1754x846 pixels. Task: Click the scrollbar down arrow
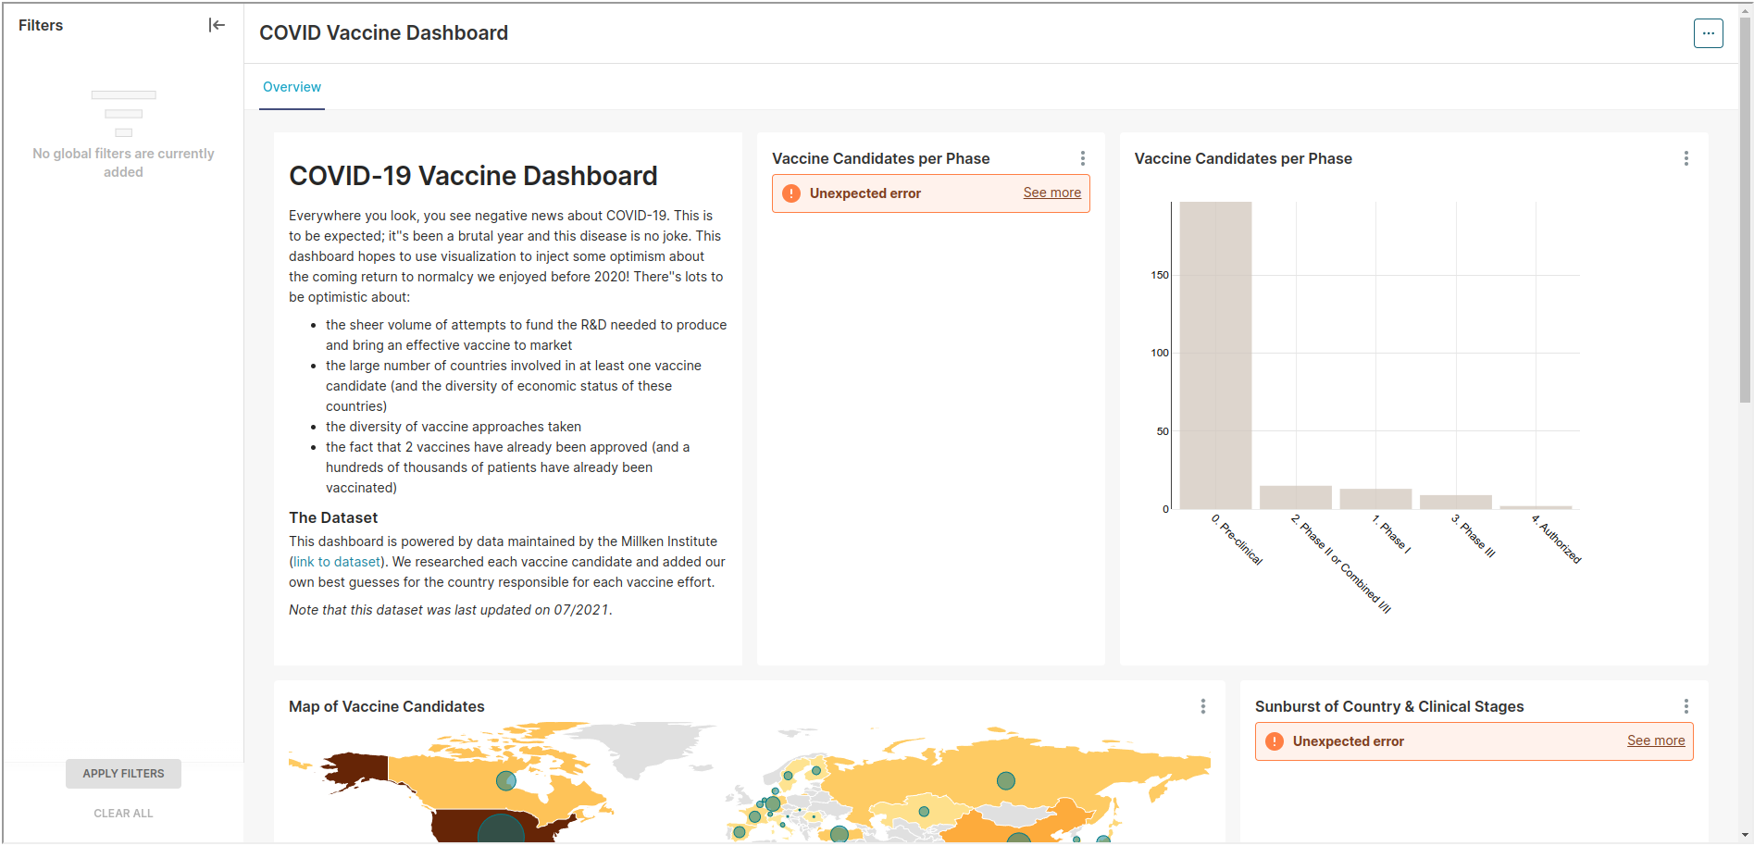tap(1745, 835)
